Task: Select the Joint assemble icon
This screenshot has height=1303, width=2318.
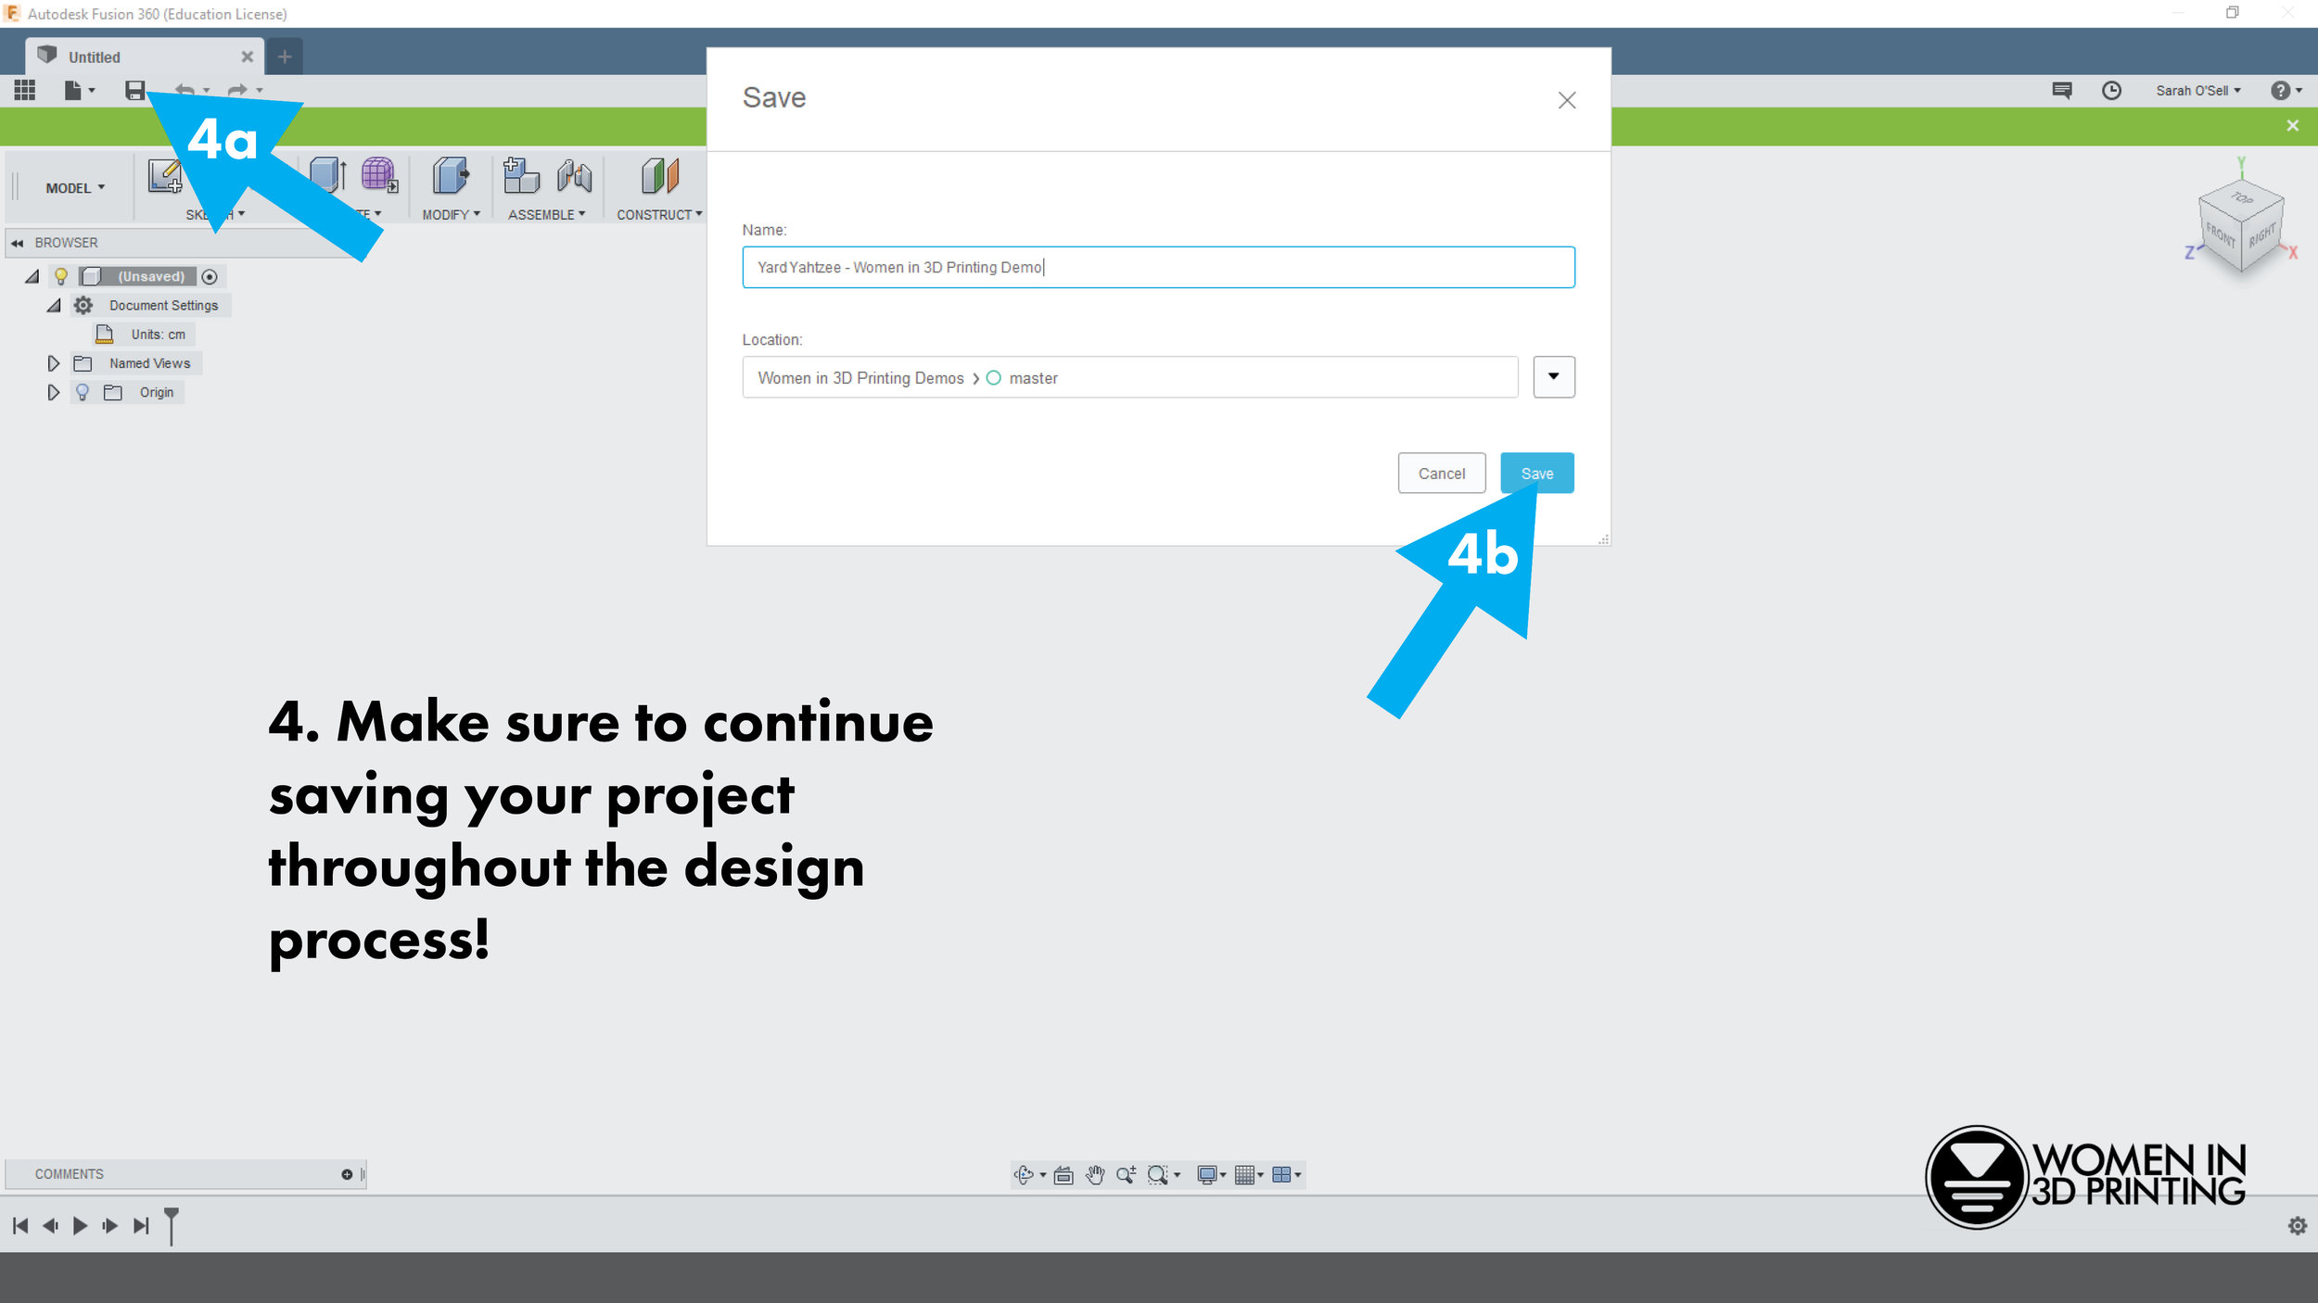Action: 575,175
